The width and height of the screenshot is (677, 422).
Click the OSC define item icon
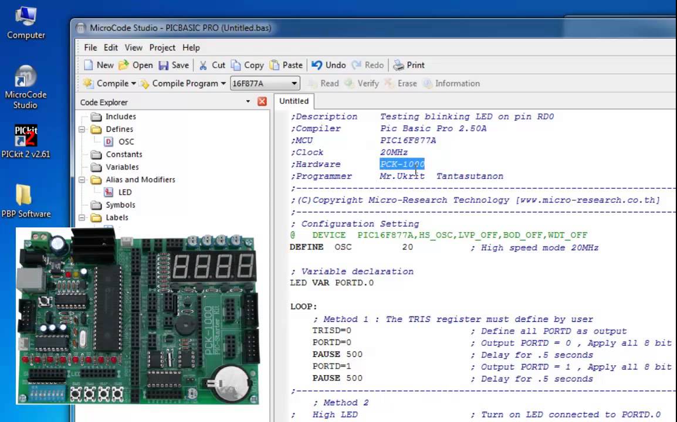point(109,141)
